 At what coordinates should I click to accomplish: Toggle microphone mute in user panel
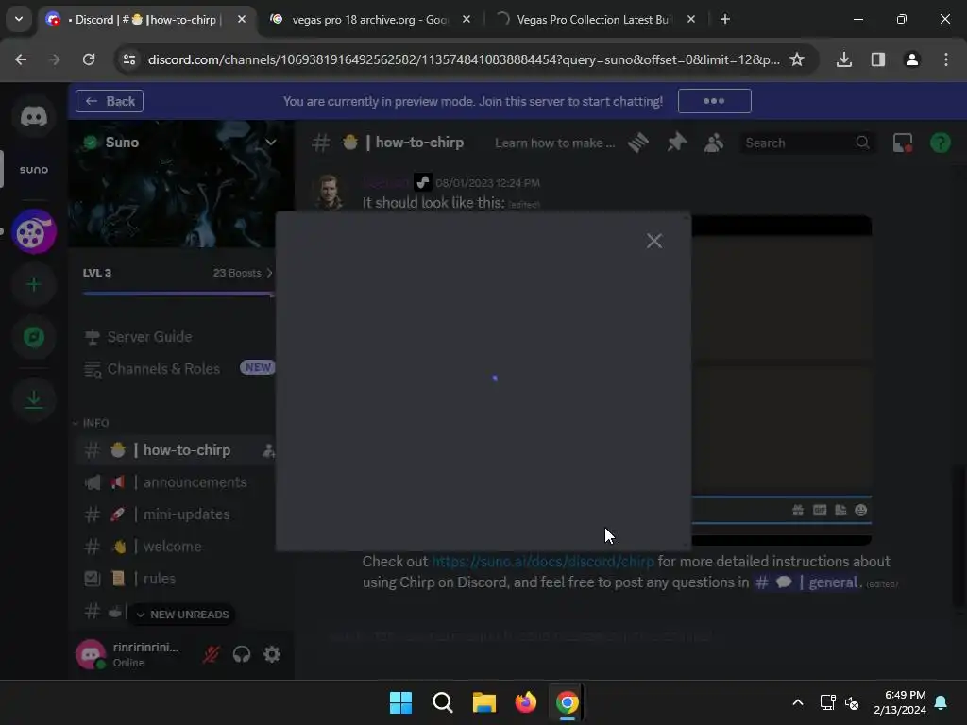(211, 653)
